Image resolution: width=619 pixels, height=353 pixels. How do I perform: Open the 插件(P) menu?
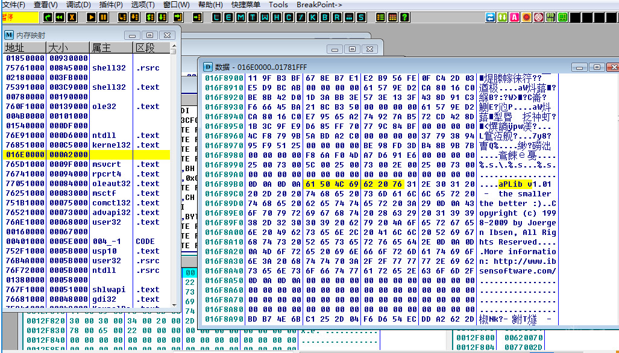(x=111, y=5)
